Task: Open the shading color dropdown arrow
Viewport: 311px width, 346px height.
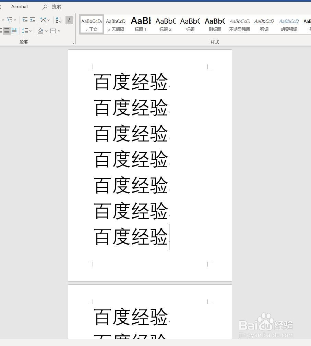Action: (x=46, y=31)
